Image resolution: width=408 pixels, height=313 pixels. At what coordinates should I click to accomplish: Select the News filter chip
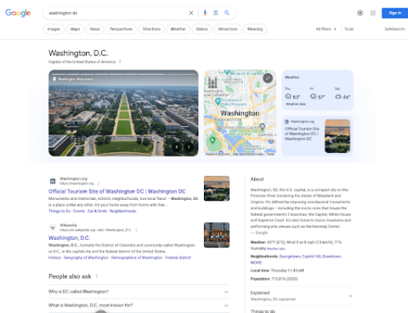[95, 29]
